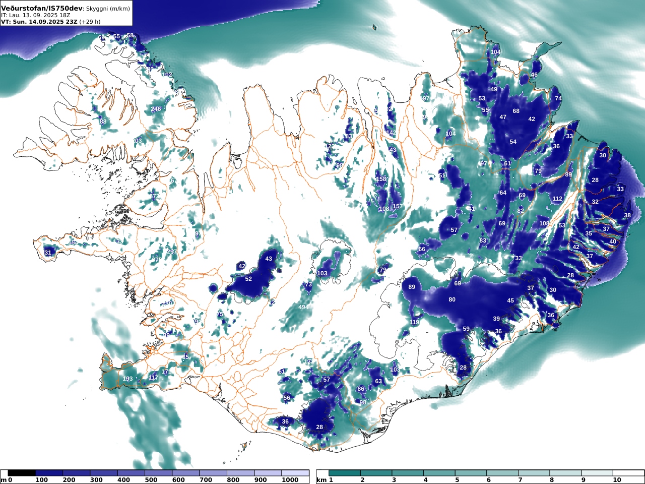Click the 82 visibility value on map
Viewport: 645px width, 484px height.
pyautogui.click(x=521, y=211)
